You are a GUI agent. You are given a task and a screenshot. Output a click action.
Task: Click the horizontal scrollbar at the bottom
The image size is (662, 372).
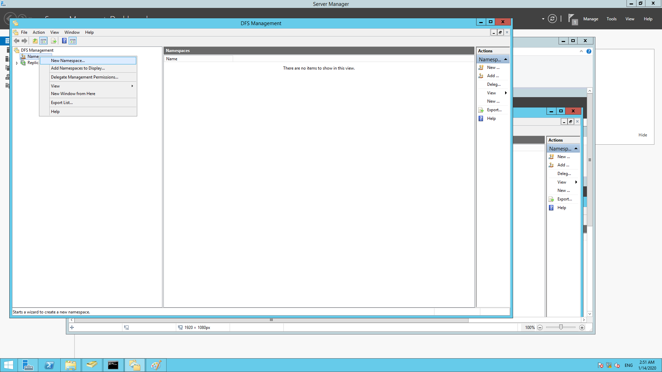[x=271, y=320]
